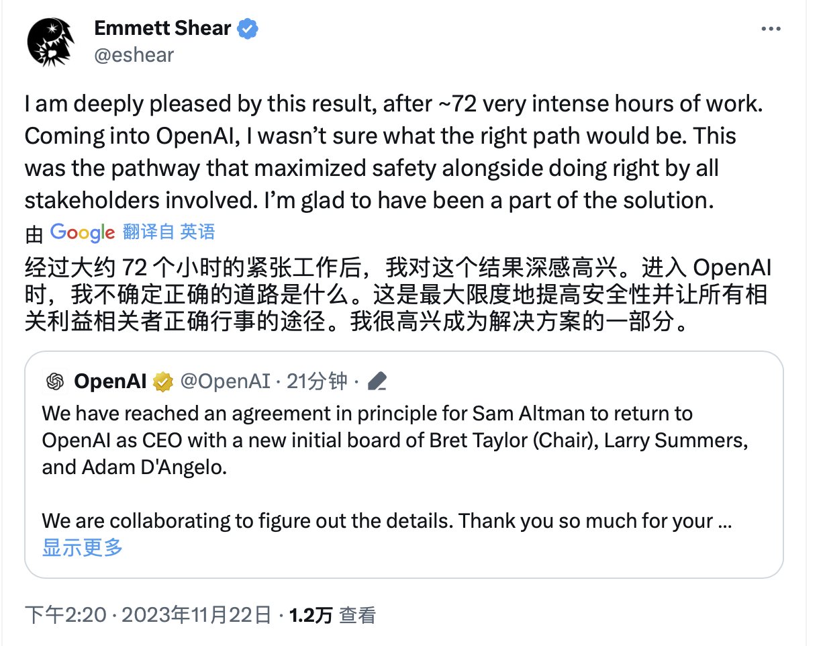Viewport: 823px width, 646px height.
Task: Click Emmett Shear's profile avatar
Action: click(49, 42)
